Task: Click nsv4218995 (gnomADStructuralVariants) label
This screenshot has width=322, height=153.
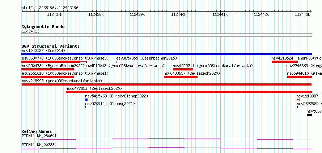Action: coord(62,81)
